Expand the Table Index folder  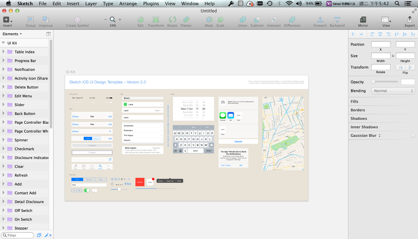[x=3, y=52]
